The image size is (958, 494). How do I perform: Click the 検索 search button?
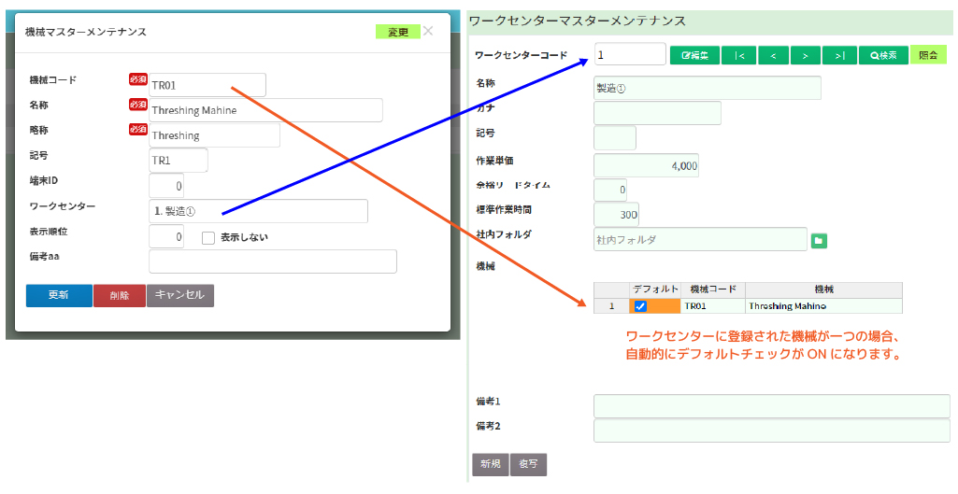coord(882,55)
